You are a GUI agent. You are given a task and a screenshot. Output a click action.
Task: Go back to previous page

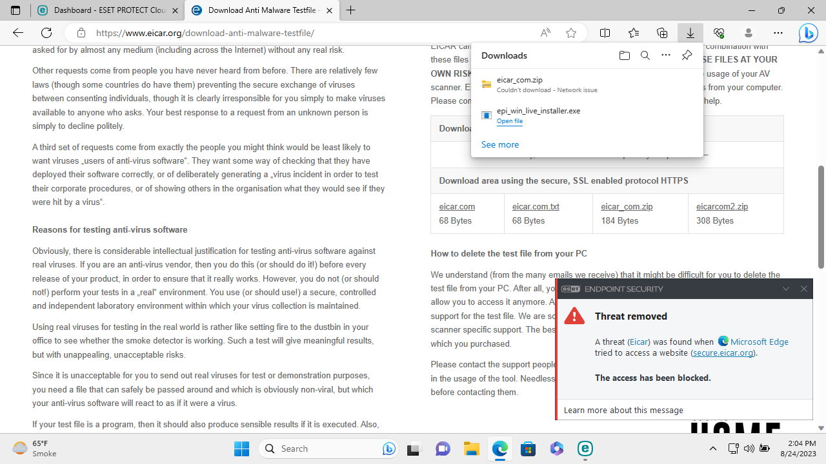[x=18, y=33]
